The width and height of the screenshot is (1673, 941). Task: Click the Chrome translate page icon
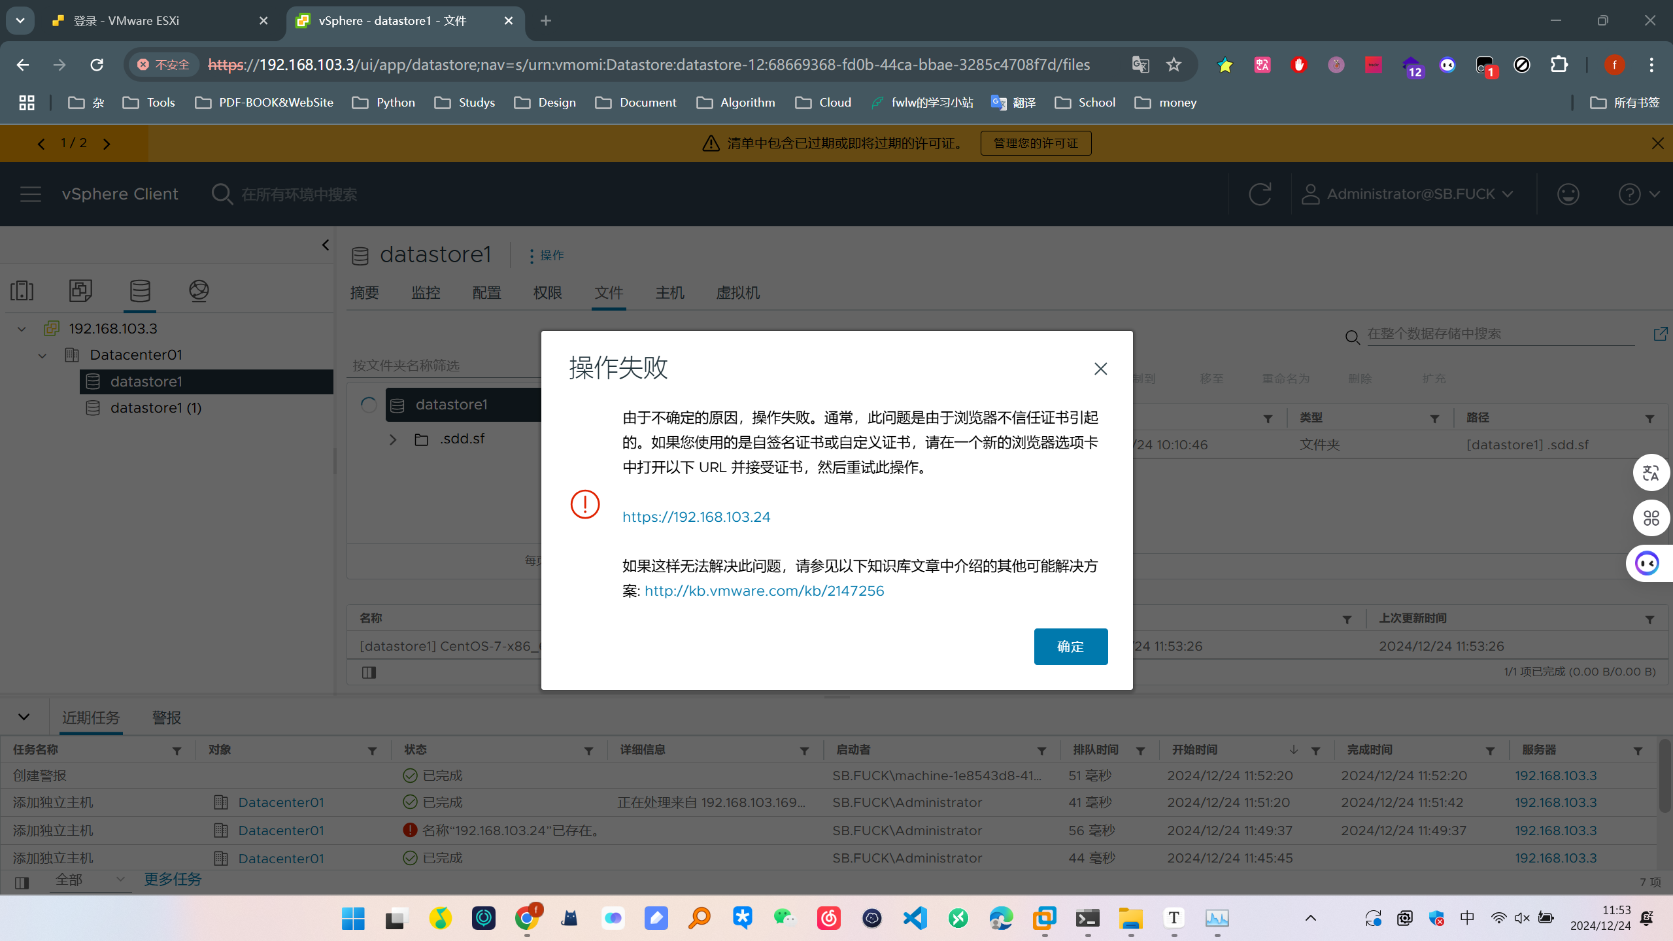(1140, 65)
